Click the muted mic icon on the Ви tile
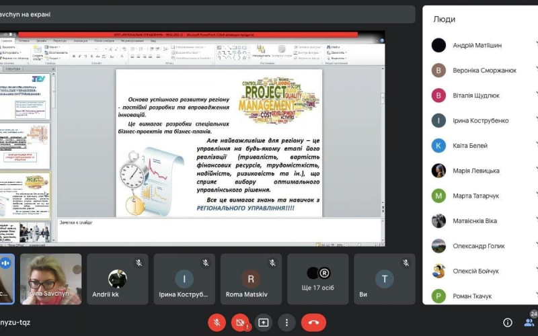 click(x=406, y=263)
